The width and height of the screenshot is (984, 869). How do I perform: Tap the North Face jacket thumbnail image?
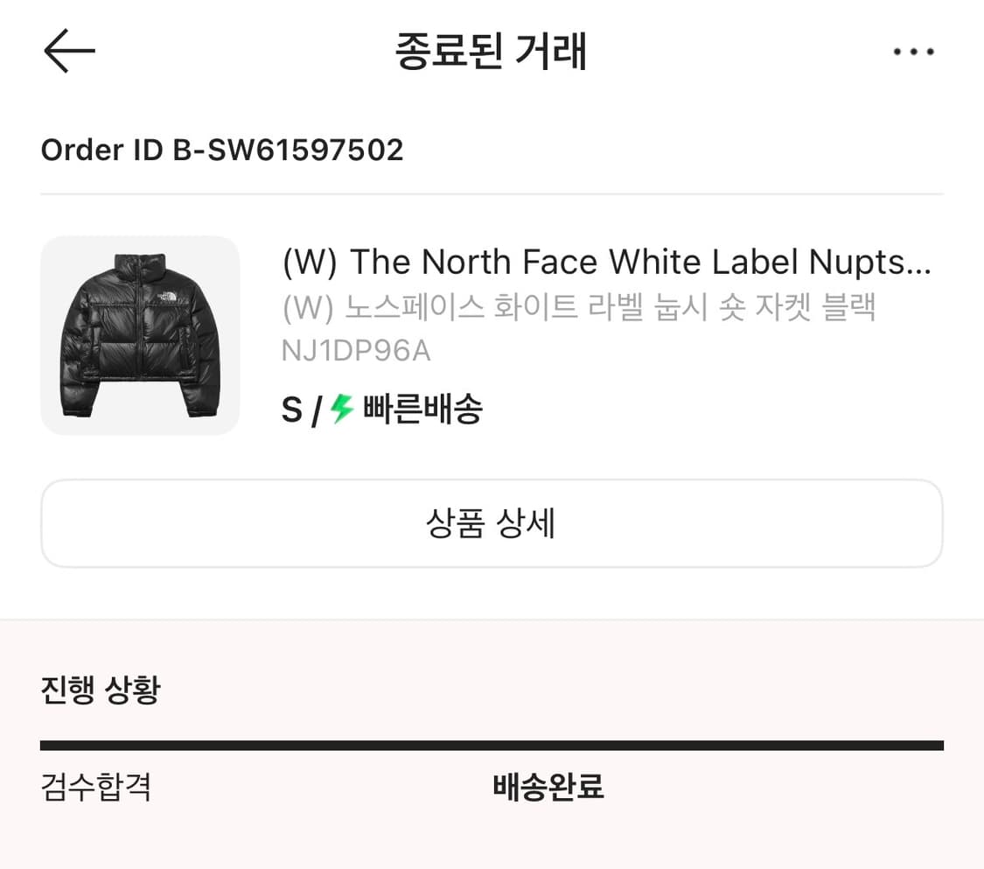pyautogui.click(x=141, y=334)
